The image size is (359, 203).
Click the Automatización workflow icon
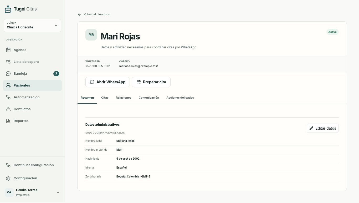pos(8,97)
